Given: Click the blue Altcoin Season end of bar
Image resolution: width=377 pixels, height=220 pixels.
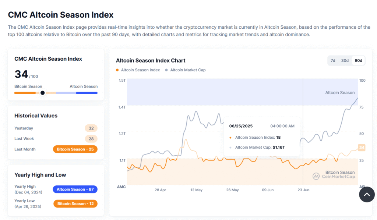Looking at the screenshot, I should click(x=87, y=93).
